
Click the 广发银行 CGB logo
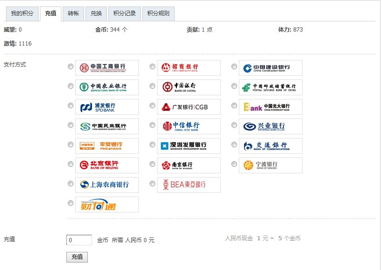coord(189,107)
